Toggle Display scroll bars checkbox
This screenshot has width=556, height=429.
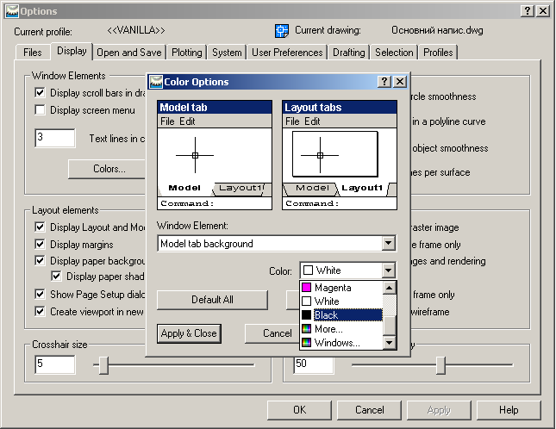pyautogui.click(x=40, y=93)
